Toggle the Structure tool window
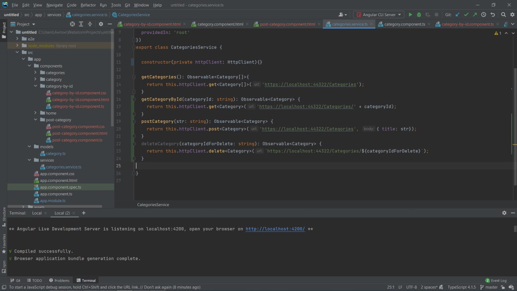 click(4, 214)
